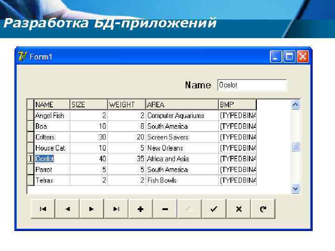Screen dimensions: 335x251
Task: Go to next record in navigator
Action: pyautogui.click(x=92, y=209)
